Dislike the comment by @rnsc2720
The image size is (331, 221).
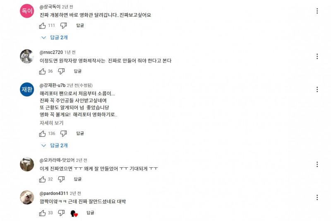click(61, 71)
